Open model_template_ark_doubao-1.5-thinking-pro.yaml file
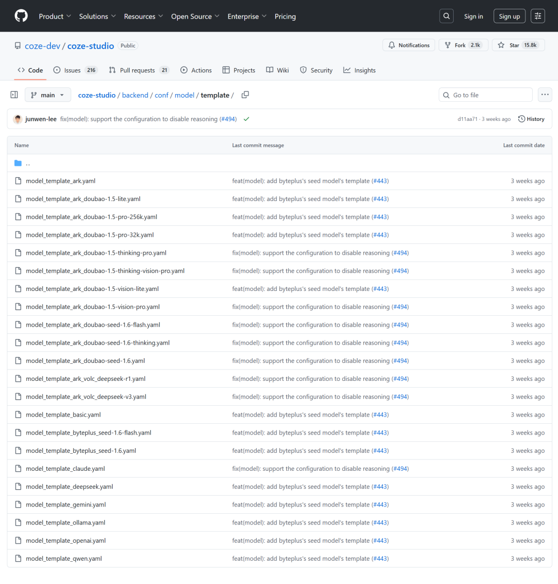The image size is (558, 584). 96,253
